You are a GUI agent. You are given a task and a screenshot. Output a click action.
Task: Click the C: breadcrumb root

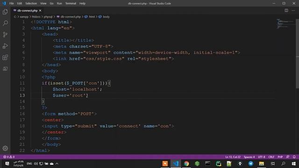tap(15, 17)
